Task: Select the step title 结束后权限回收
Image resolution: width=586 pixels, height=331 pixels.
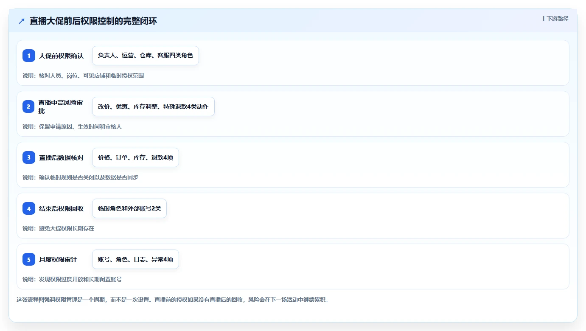Action: [x=62, y=208]
